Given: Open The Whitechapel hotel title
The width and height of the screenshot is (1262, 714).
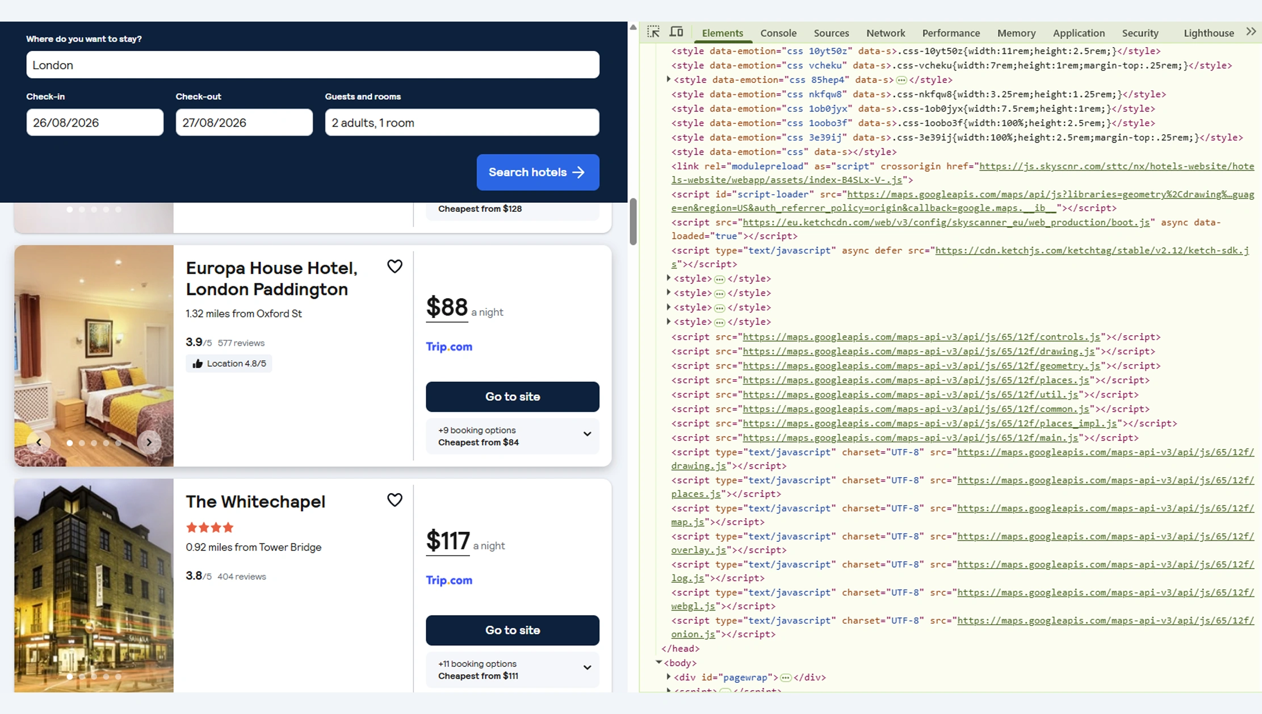Looking at the screenshot, I should [x=255, y=502].
